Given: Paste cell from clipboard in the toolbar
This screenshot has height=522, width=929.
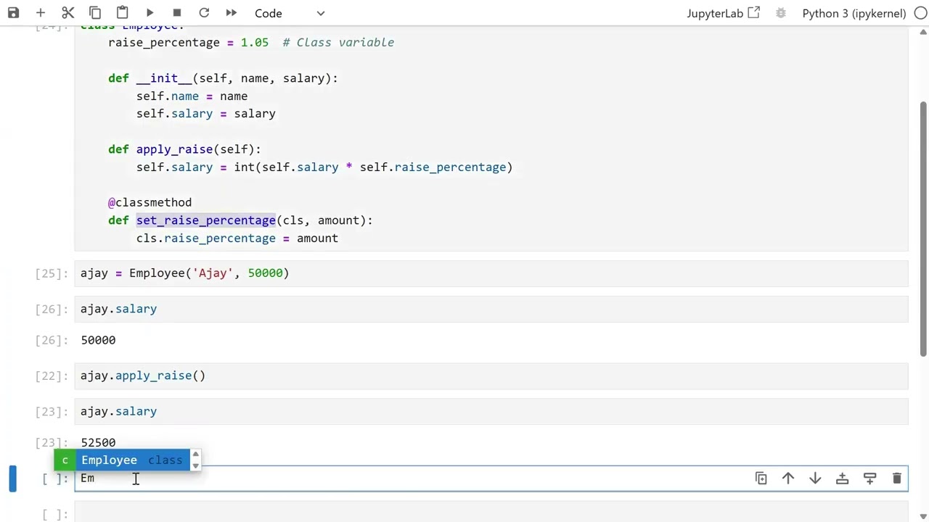Looking at the screenshot, I should (123, 13).
